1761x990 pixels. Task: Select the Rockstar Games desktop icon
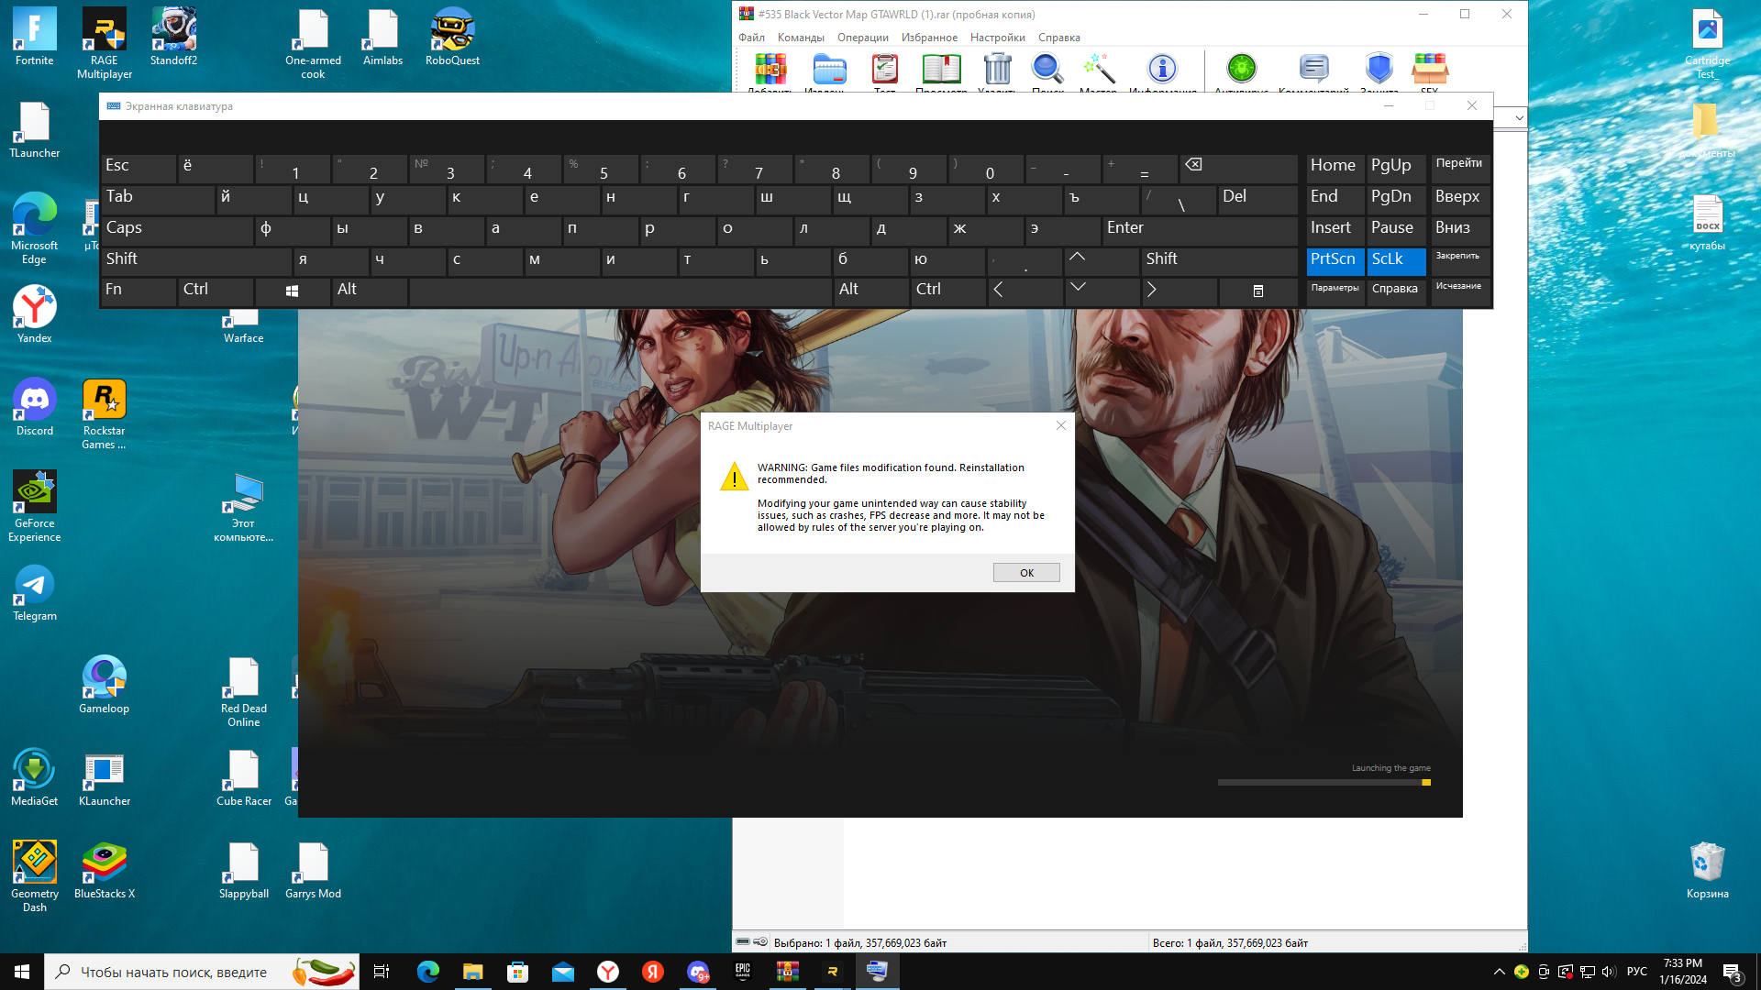coord(105,414)
